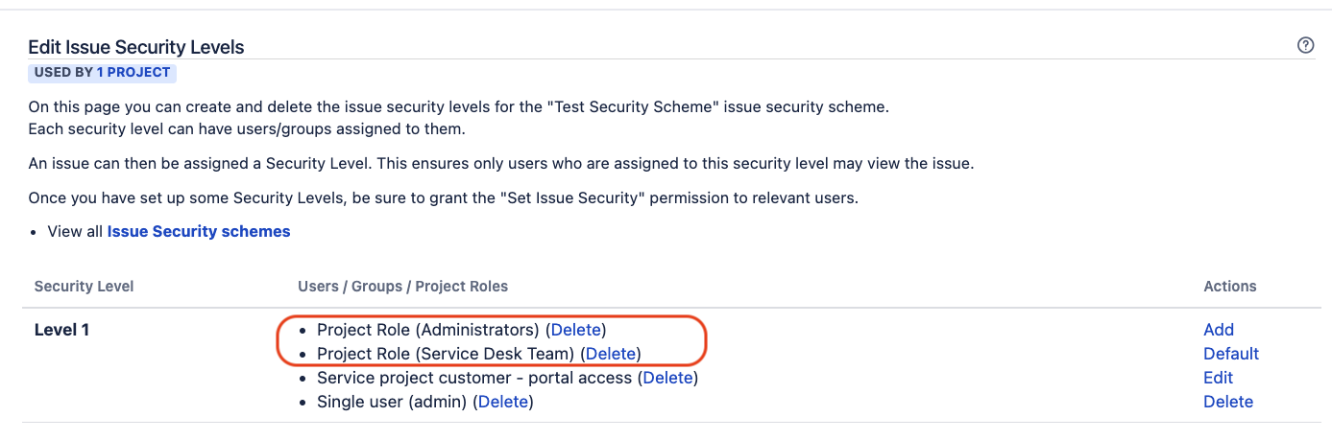This screenshot has width=1332, height=440.
Task: Set Level 1 as Default
Action: 1230,354
